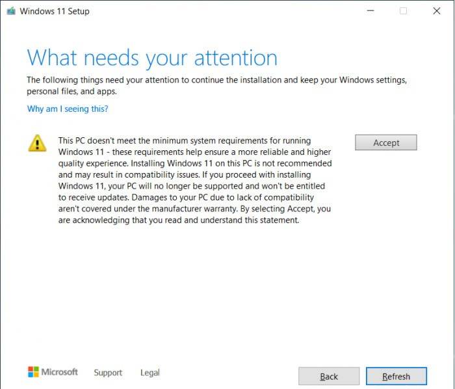The image size is (455, 389).
Task: Close the Windows 11 Setup window
Action: pos(436,11)
